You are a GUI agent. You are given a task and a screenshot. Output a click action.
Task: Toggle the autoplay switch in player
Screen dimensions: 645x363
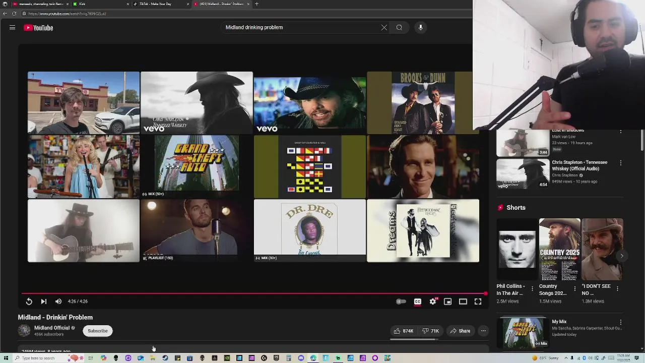401,301
